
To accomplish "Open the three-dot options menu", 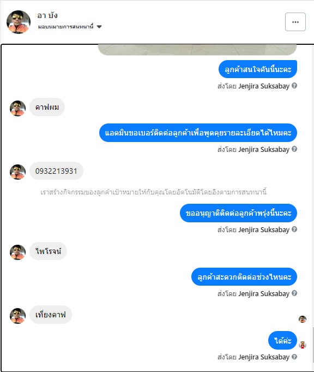I will pos(295,22).
